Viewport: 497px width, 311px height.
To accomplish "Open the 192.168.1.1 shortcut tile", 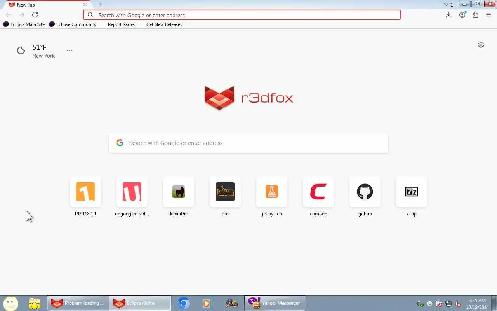I will (85, 197).
